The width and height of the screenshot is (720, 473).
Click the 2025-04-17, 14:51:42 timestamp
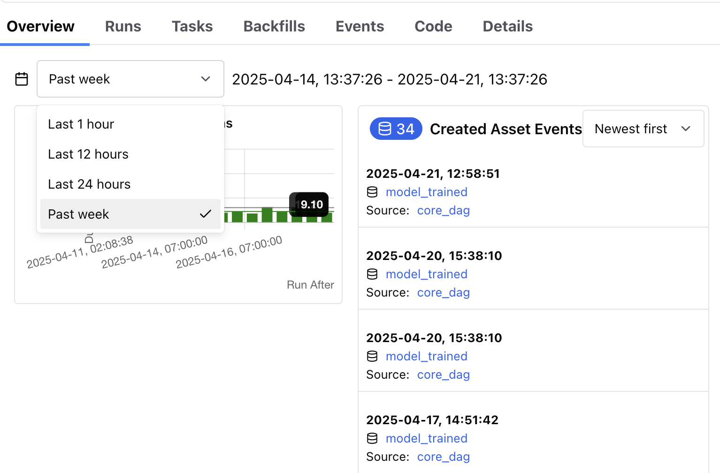pyautogui.click(x=432, y=420)
